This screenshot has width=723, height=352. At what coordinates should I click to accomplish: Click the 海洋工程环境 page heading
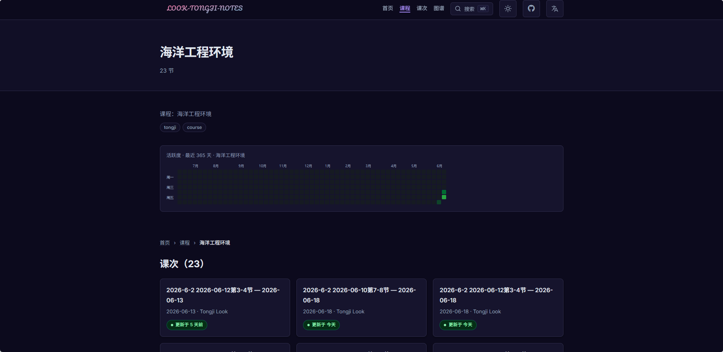[197, 52]
